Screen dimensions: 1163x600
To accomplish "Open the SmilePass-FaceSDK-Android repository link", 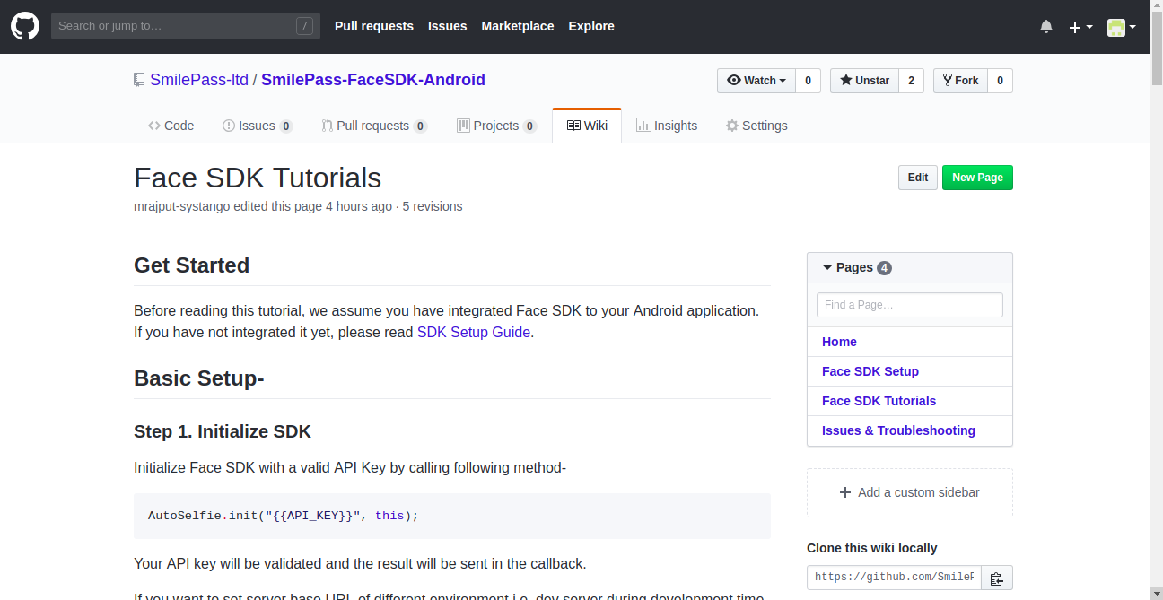I will [x=373, y=80].
